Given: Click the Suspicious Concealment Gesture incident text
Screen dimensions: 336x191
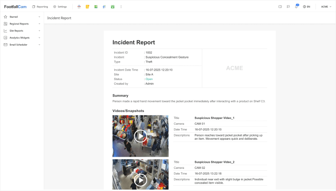Looking at the screenshot, I should 167,57.
